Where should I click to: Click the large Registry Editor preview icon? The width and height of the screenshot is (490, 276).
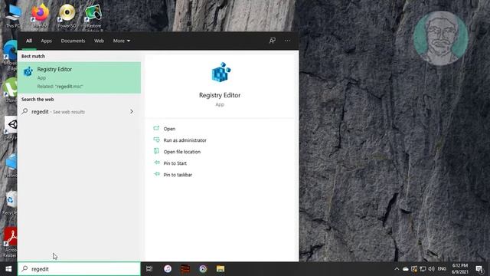click(220, 72)
